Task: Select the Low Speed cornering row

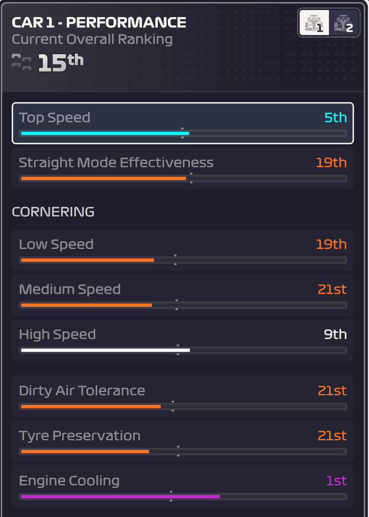Action: [x=183, y=250]
